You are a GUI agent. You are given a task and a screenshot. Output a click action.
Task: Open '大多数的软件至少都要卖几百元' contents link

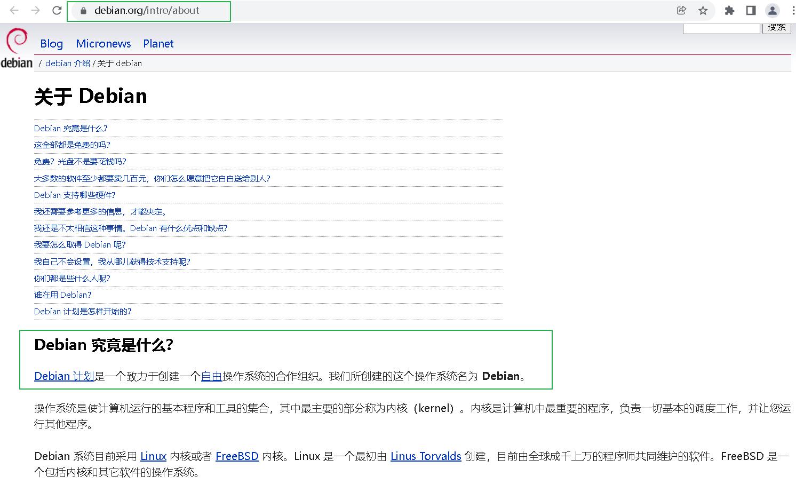152,179
